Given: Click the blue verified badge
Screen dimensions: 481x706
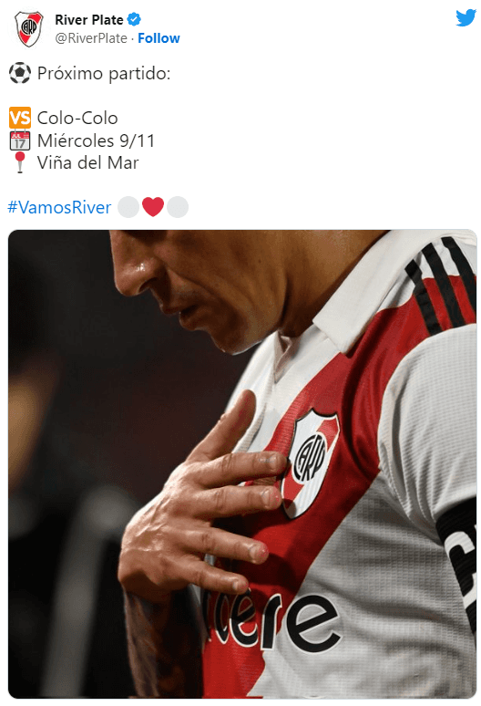Looking at the screenshot, I should coord(134,19).
